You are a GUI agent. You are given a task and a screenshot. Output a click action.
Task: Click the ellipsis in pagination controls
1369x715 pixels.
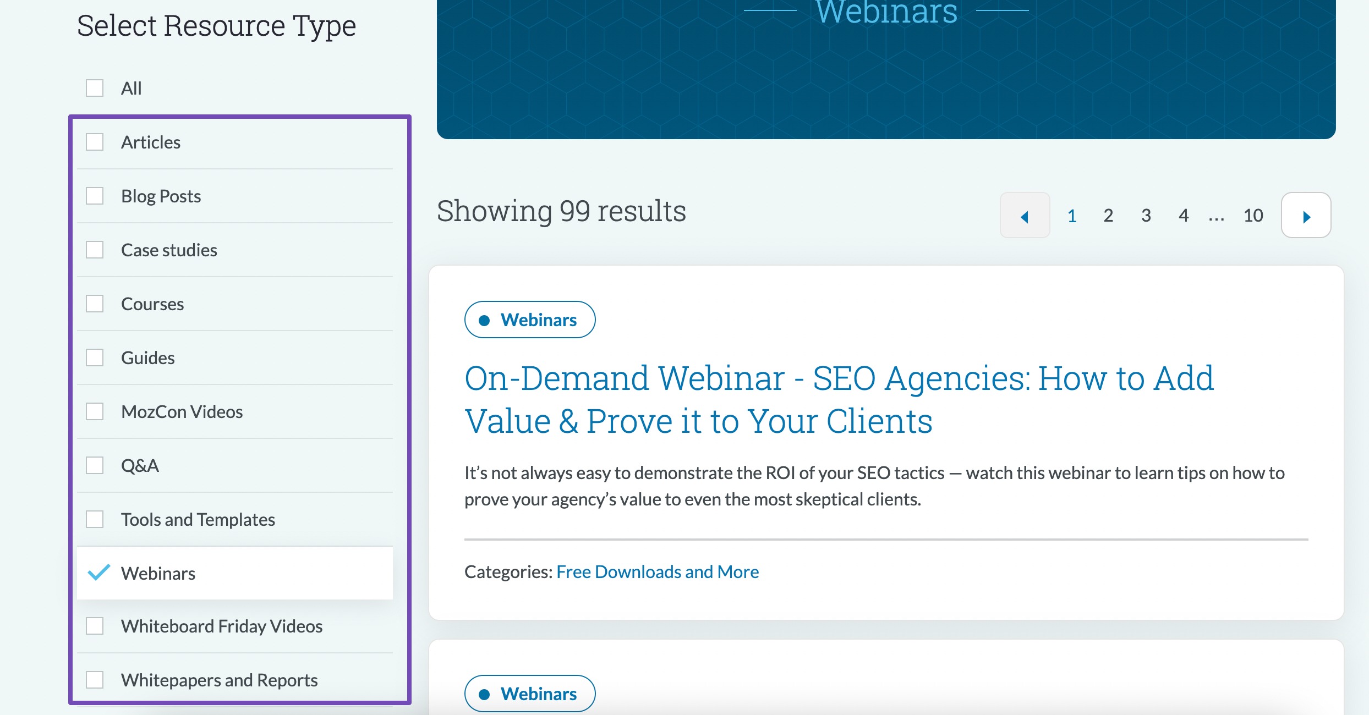coord(1215,216)
